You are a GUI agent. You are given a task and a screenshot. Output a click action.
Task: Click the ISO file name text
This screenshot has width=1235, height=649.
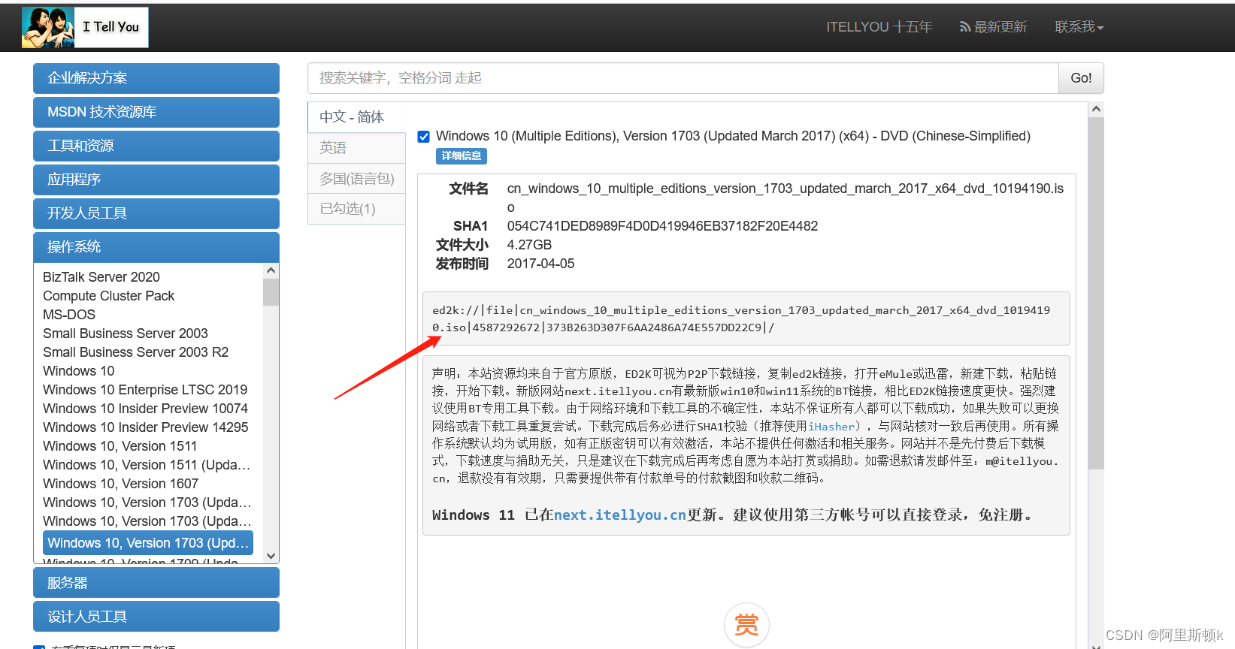785,198
